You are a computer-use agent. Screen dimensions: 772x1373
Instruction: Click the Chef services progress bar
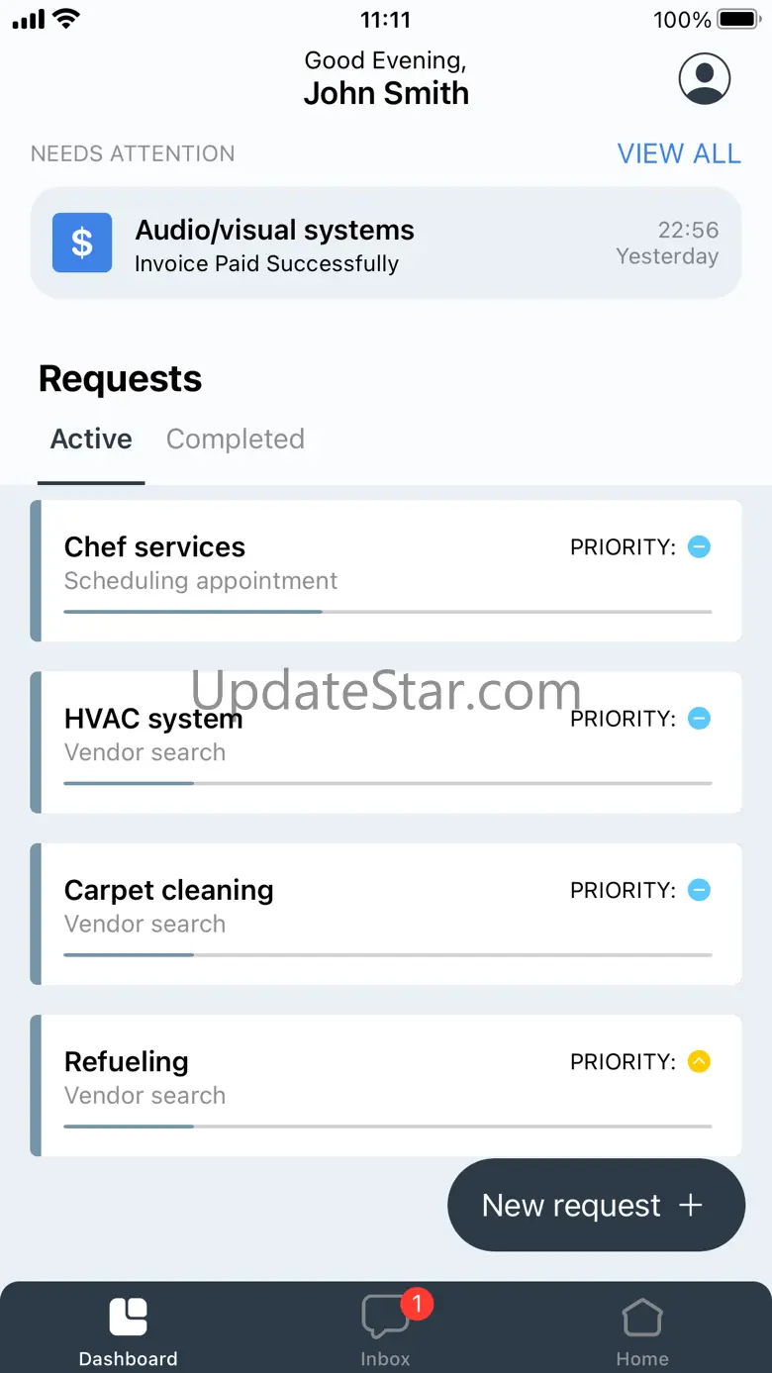tap(387, 612)
